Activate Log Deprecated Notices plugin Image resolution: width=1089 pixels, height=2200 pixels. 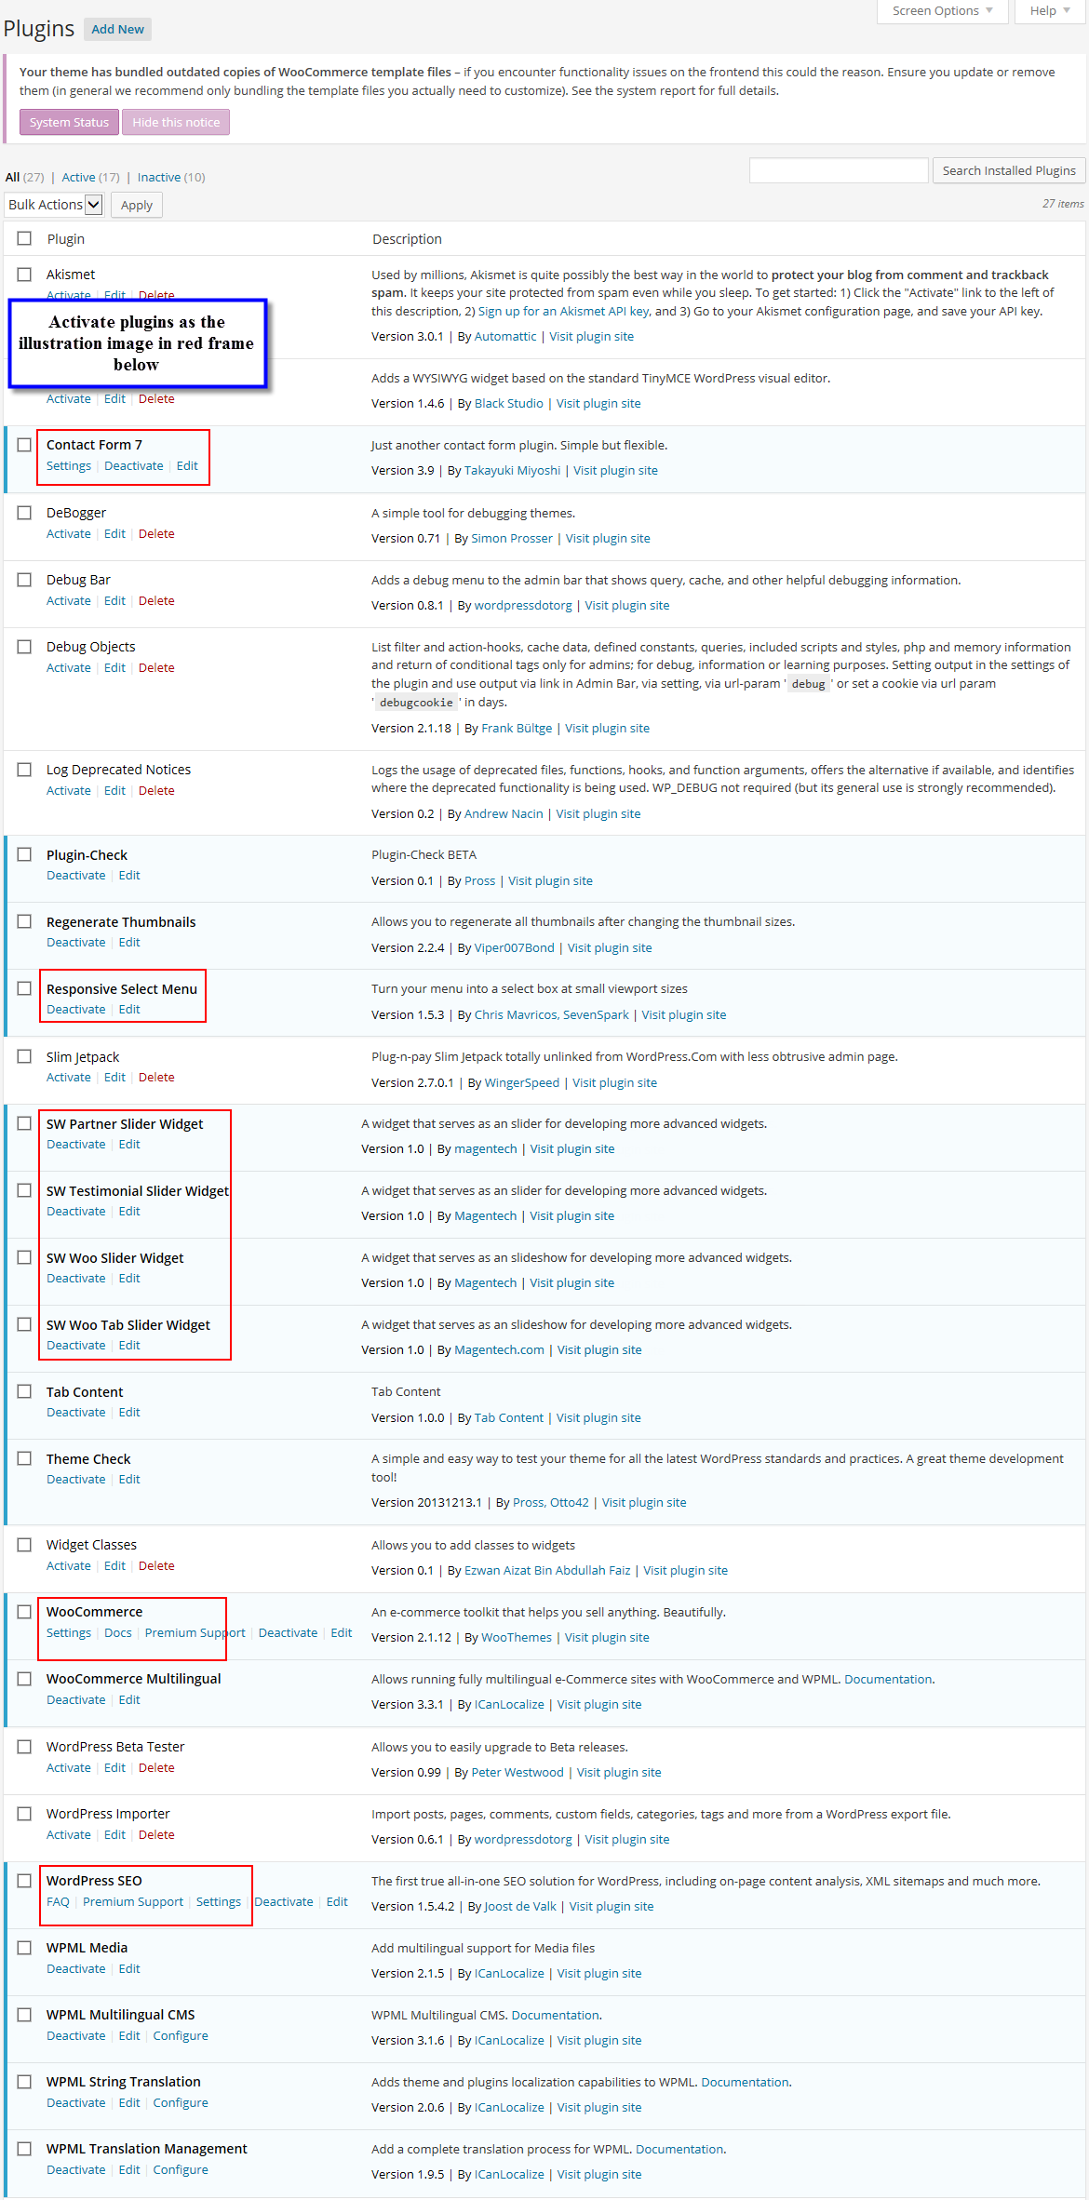click(69, 791)
